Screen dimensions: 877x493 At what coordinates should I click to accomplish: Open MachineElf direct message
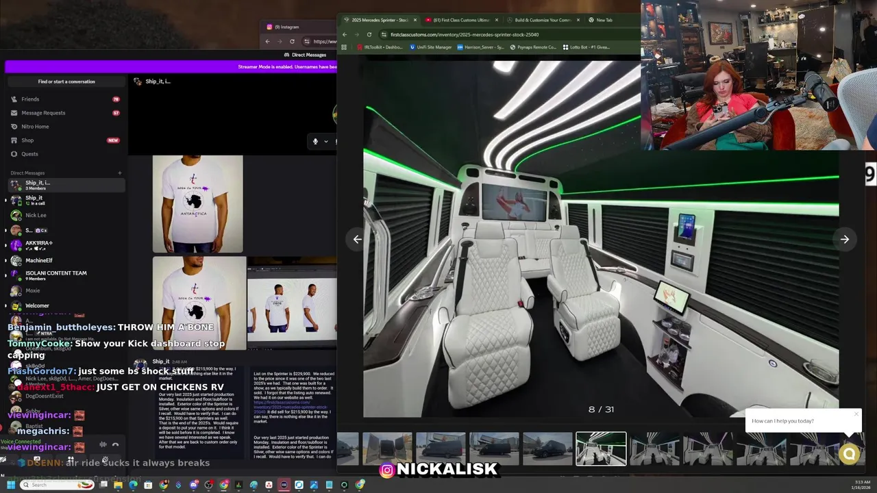pyautogui.click(x=65, y=260)
